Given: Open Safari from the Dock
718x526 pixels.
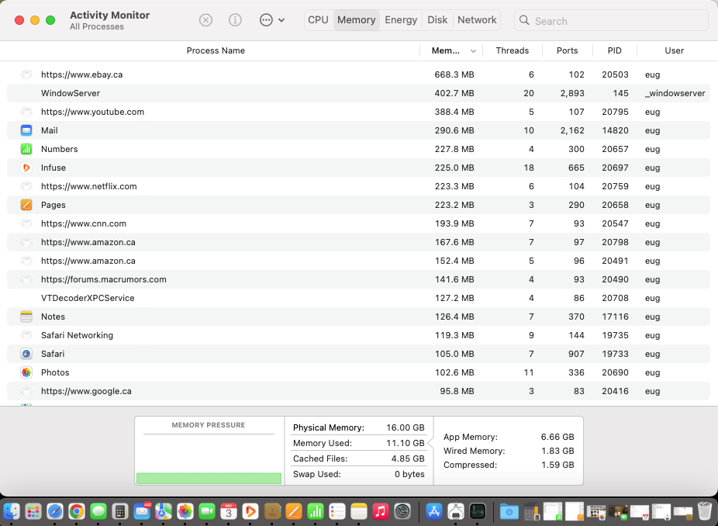Looking at the screenshot, I should coord(54,512).
